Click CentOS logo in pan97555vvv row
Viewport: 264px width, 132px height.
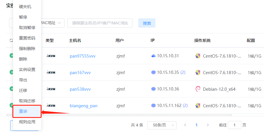(x=198, y=56)
